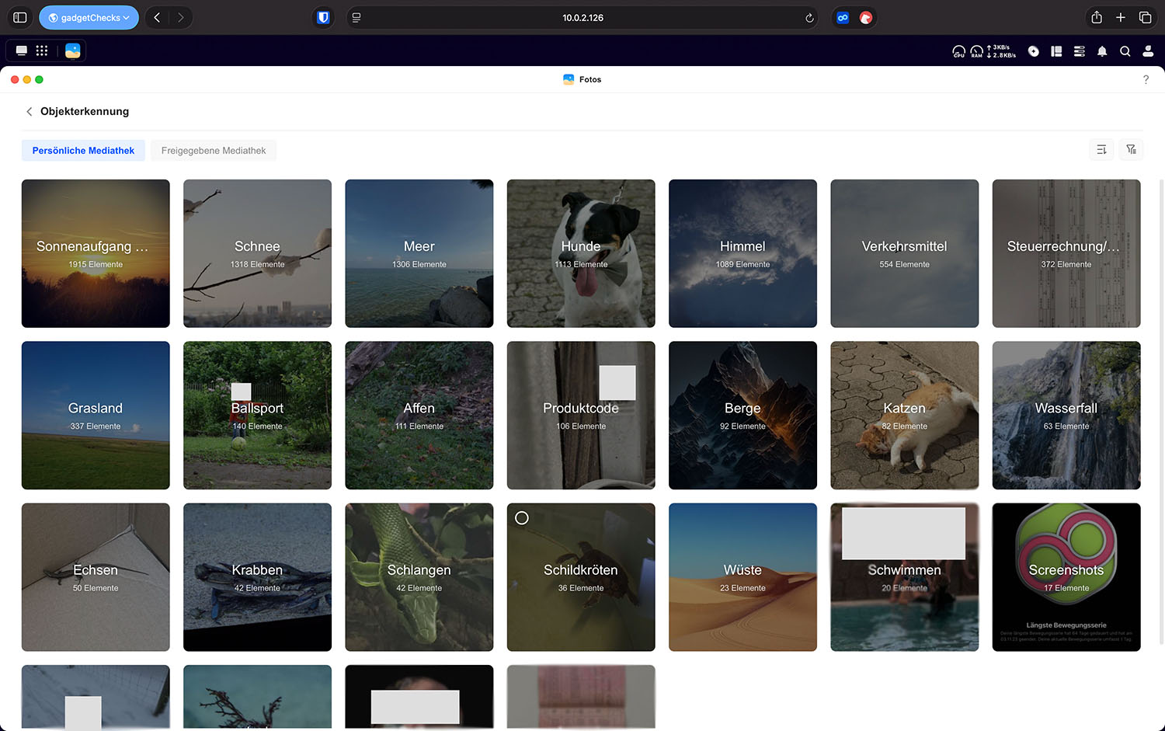1165x731 pixels.
Task: Open the search magnifier in the top bar
Action: [1125, 51]
